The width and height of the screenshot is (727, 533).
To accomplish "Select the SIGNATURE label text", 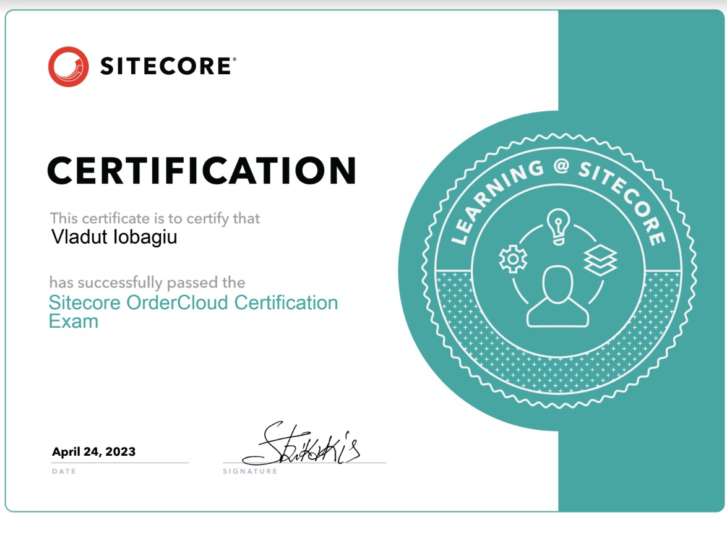I will tap(249, 471).
